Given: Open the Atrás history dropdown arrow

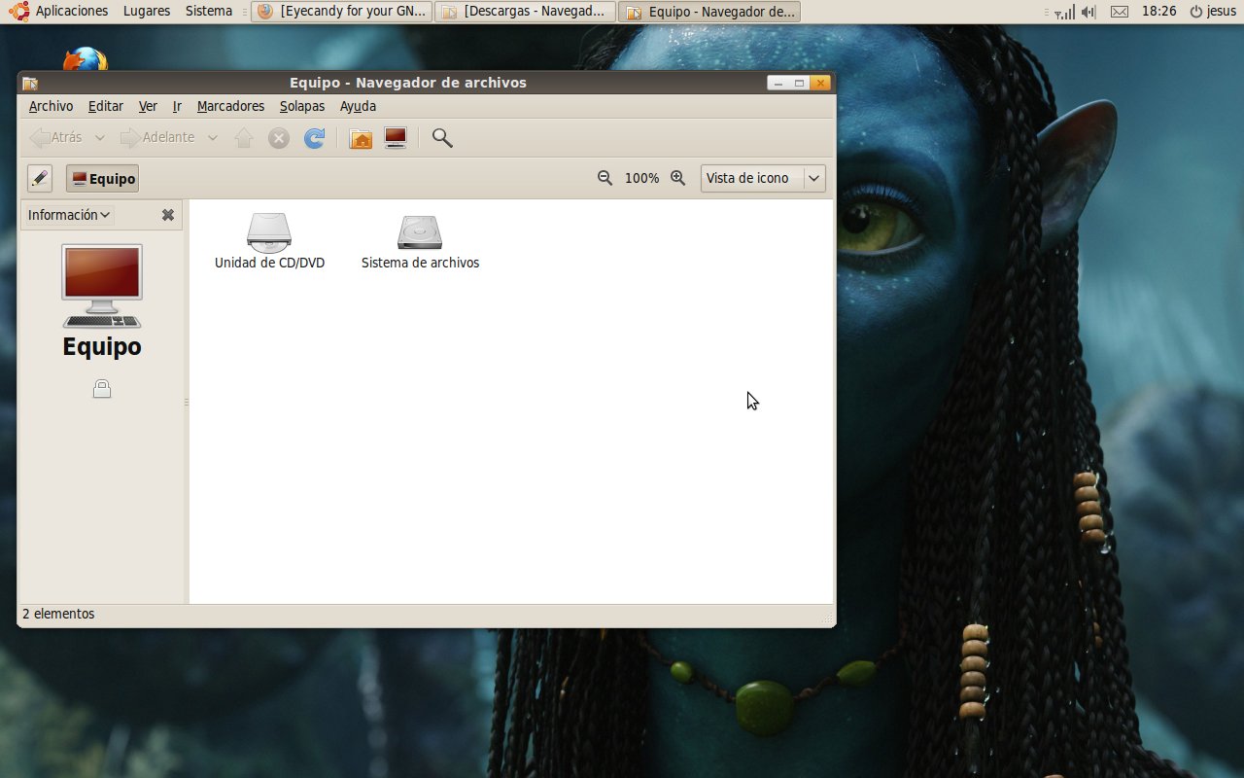Looking at the screenshot, I should (x=99, y=138).
